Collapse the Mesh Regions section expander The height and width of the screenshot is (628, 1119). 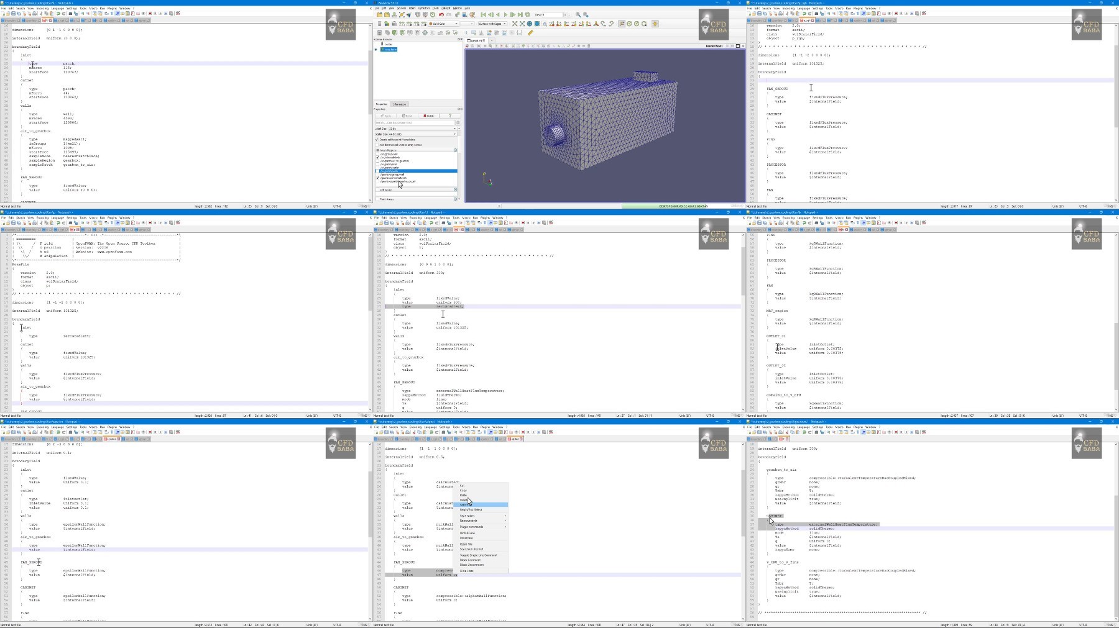(455, 150)
